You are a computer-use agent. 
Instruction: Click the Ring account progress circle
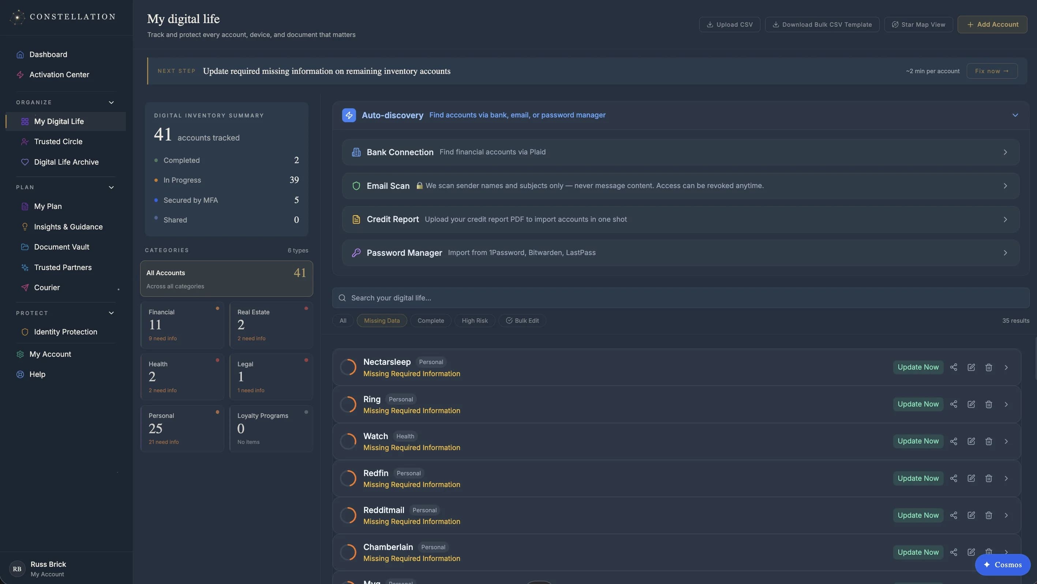coord(348,404)
